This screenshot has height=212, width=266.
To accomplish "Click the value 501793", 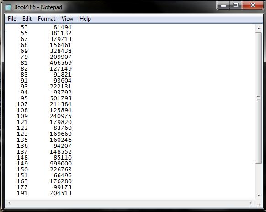I will pyautogui.click(x=61, y=98).
